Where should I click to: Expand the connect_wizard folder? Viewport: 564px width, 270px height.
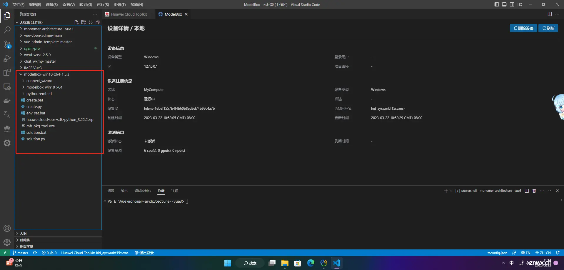coord(58,81)
